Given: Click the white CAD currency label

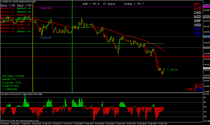Looking at the screenshot, I should pyautogui.click(x=198, y=13).
